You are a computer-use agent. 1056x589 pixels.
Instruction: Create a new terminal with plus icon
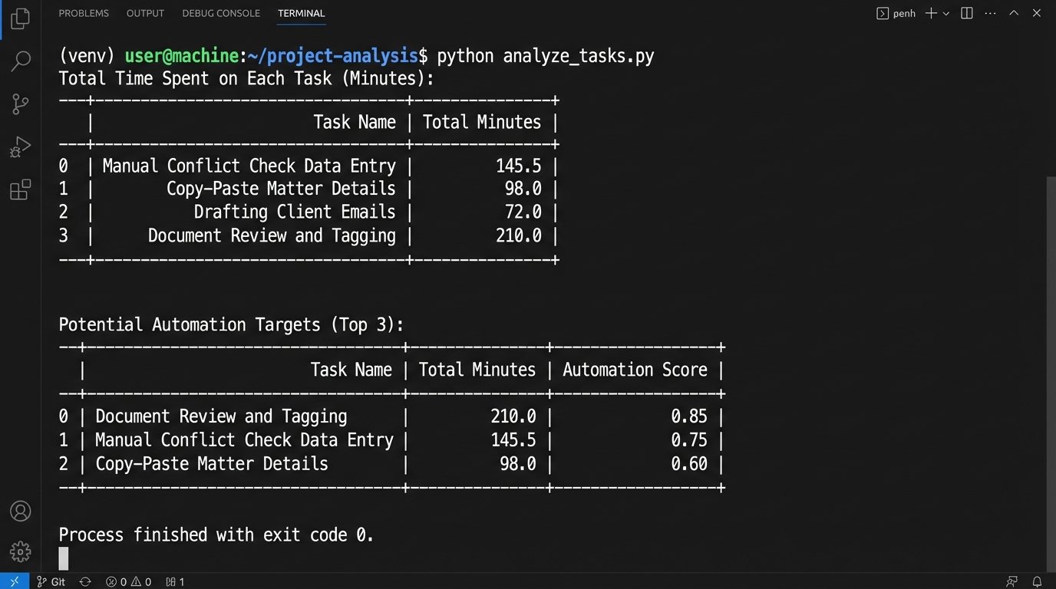coord(931,13)
